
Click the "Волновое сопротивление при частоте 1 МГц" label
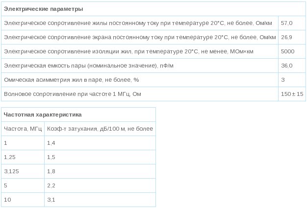75,93
